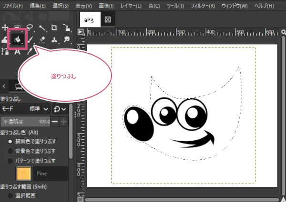Select the Crop tool
286x202 pixels.
54,28
